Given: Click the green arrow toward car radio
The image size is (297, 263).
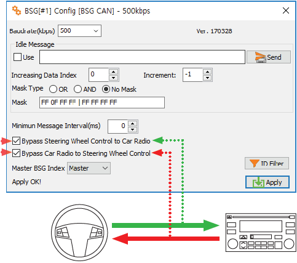Looking at the screenshot, I should coord(165,225).
